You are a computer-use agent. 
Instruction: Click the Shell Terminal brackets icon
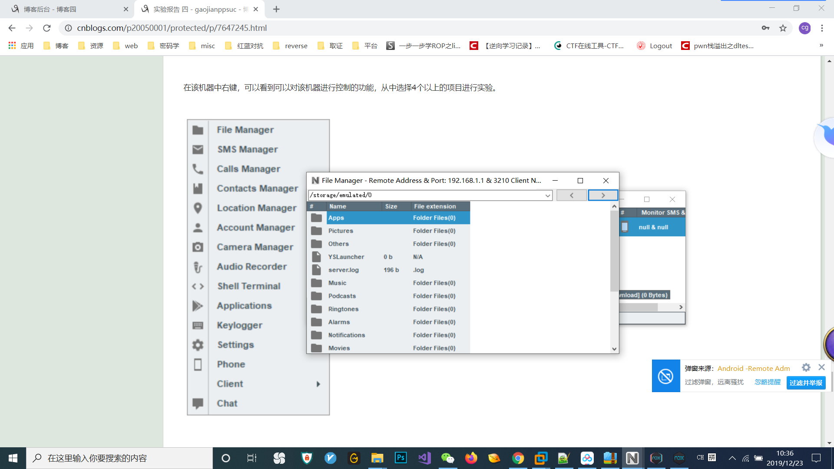[198, 286]
